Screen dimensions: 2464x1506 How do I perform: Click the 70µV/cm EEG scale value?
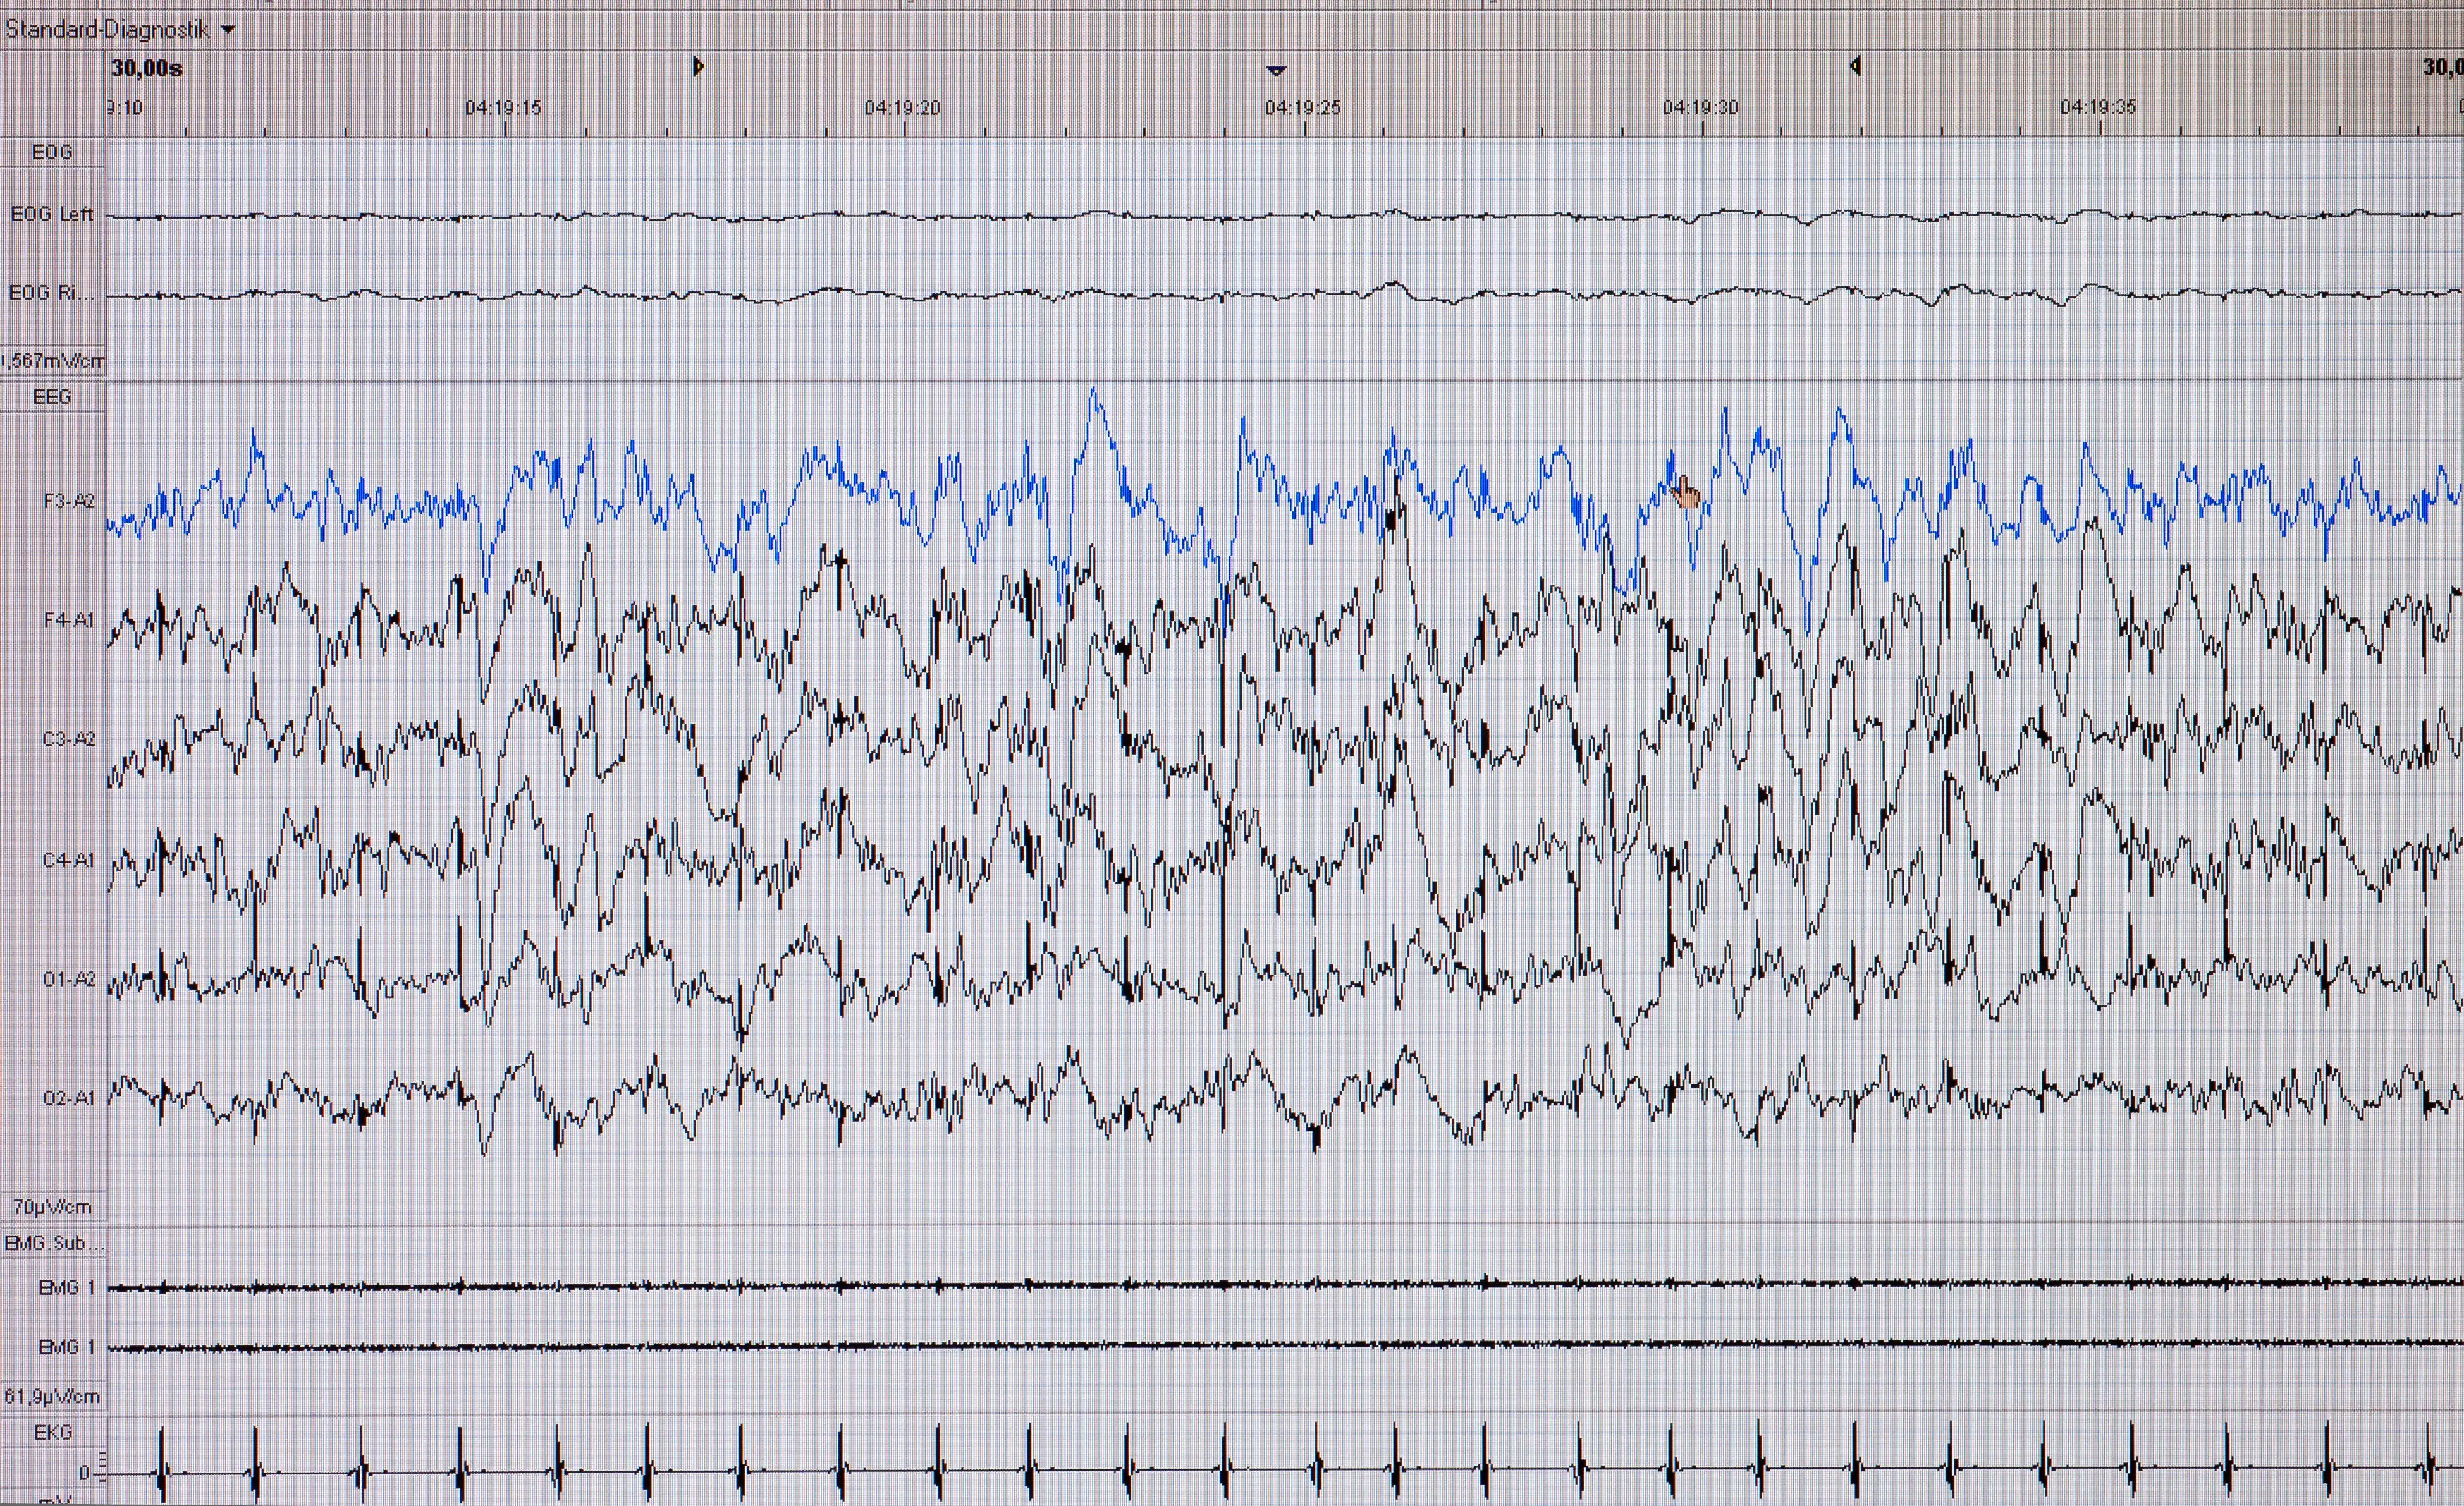click(x=52, y=1207)
